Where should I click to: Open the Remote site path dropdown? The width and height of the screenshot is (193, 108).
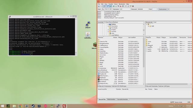(191, 22)
